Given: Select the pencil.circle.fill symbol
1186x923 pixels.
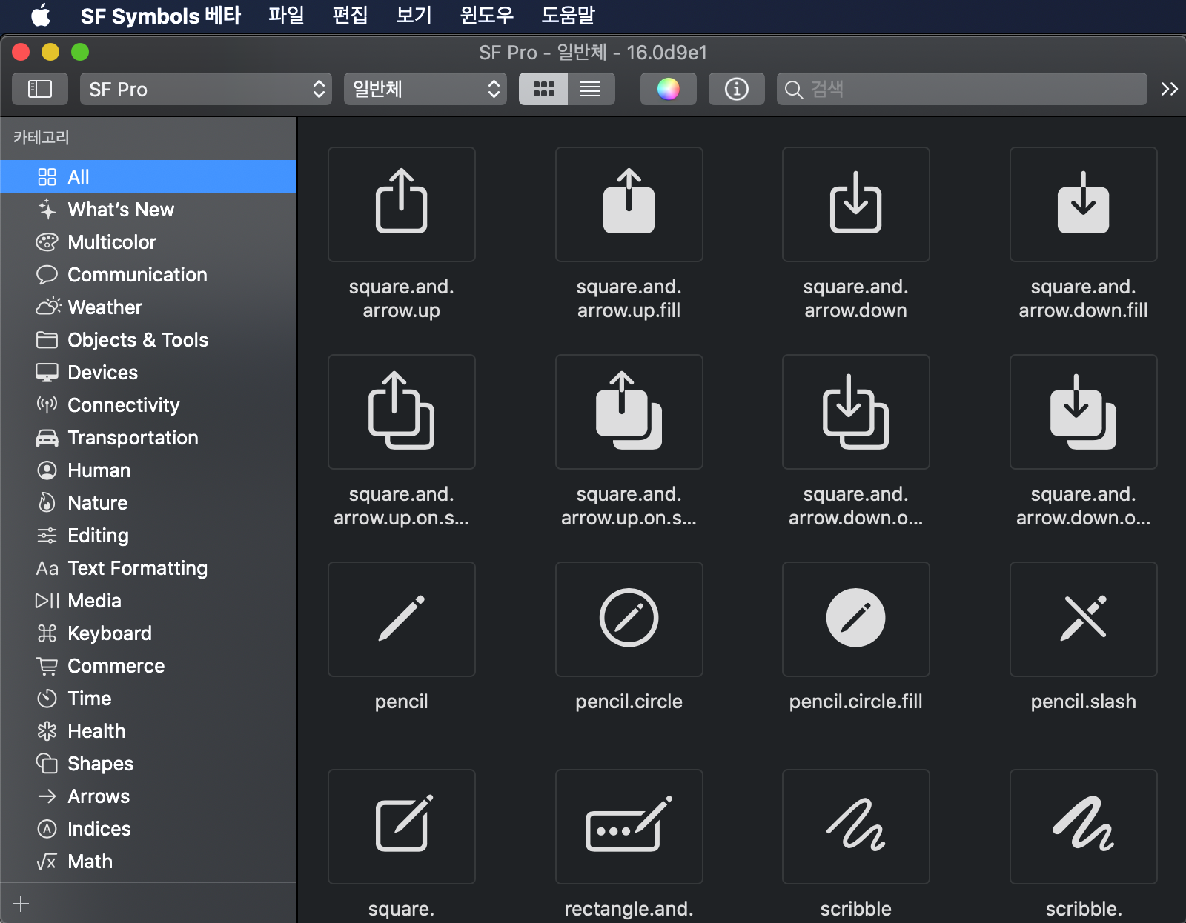Looking at the screenshot, I should click(x=856, y=619).
